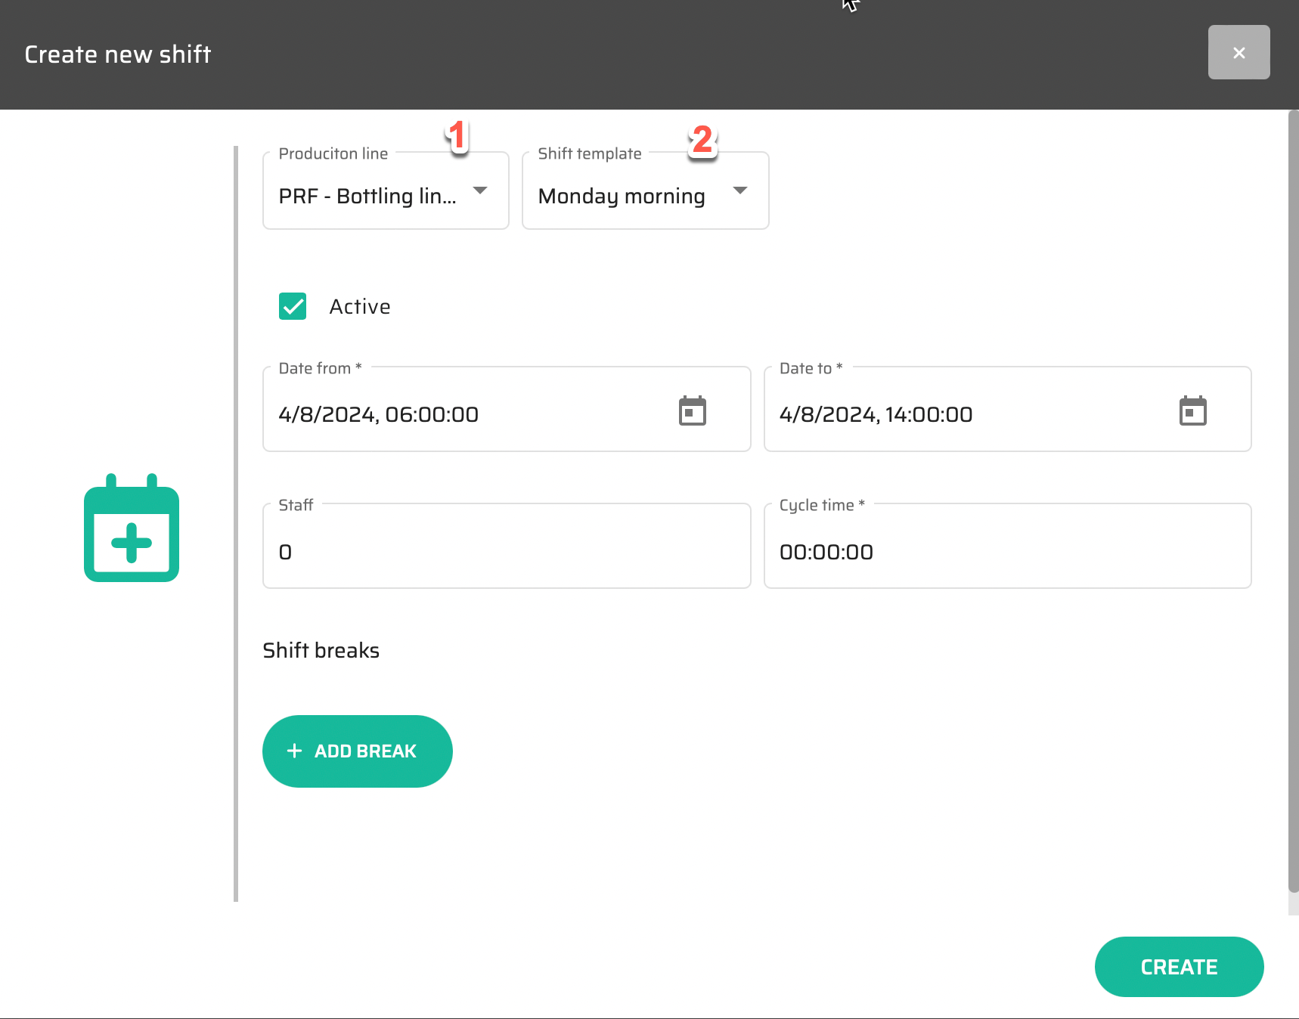Screen dimensions: 1299x1019
Task: Click the dialog's vertical scrollbar
Action: 1293,499
